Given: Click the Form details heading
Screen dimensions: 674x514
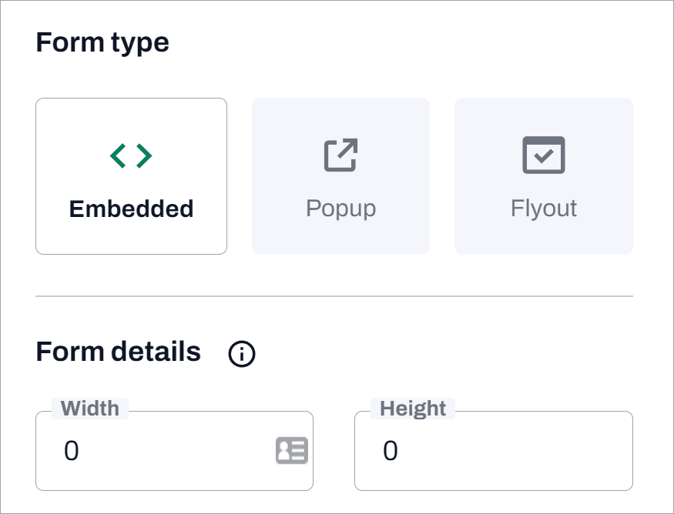Looking at the screenshot, I should coord(118,352).
